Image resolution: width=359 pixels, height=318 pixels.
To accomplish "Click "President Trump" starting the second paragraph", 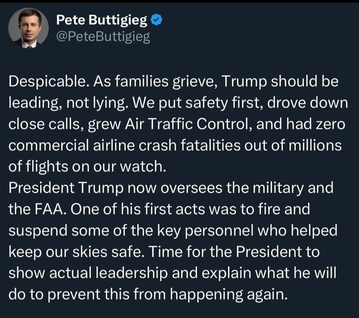I will (64, 188).
